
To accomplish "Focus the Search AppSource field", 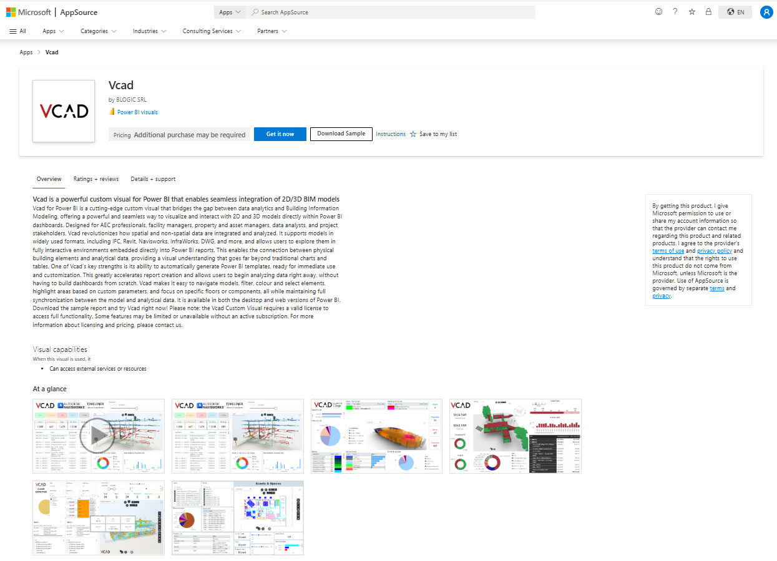I will coord(391,12).
